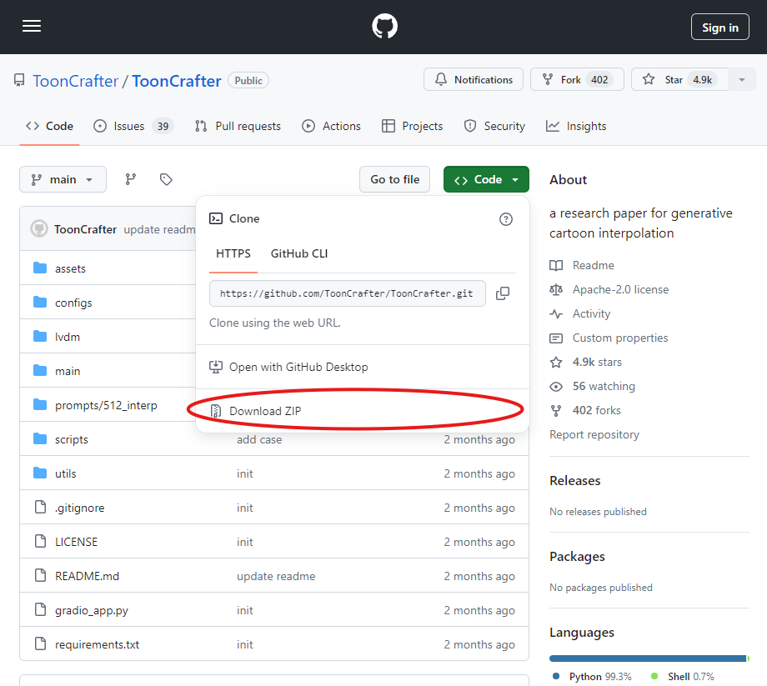Image resolution: width=767 pixels, height=686 pixels.
Task: Open the lvdm folder
Action: (x=68, y=337)
